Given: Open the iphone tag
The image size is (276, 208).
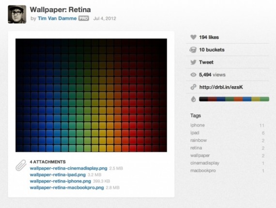Looking at the screenshot, I should pos(198,125).
